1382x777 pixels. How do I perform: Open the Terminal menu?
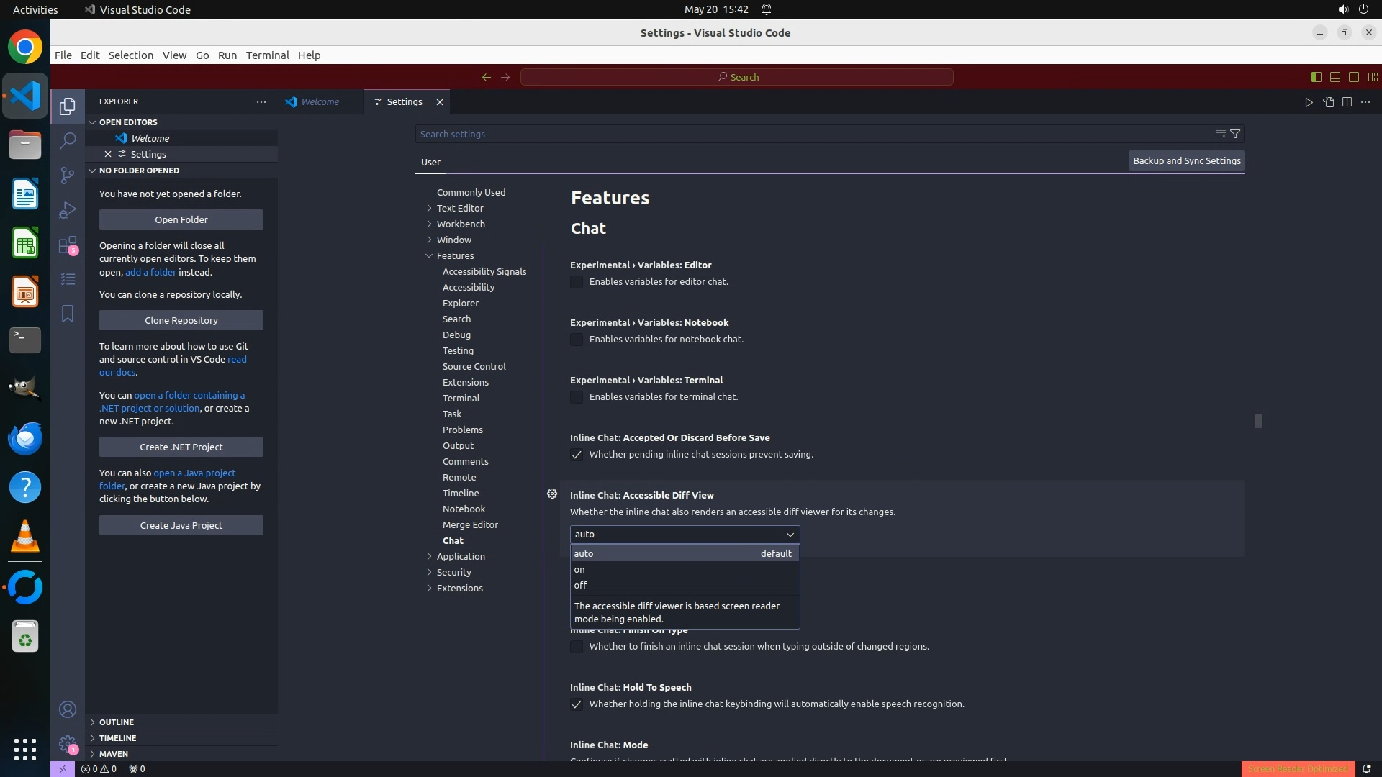[x=267, y=55]
